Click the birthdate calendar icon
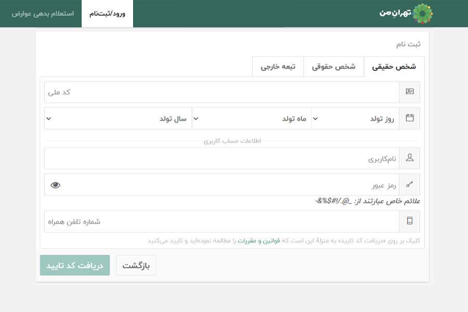Screen dimensions: 468x312 click(409, 119)
